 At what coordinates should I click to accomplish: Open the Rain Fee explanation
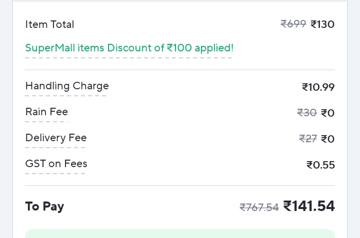(x=46, y=112)
